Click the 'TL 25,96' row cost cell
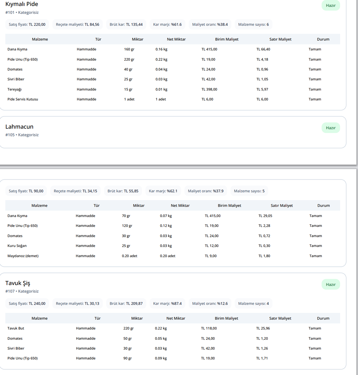Viewport: 358px width, 375px height. pyautogui.click(x=263, y=328)
